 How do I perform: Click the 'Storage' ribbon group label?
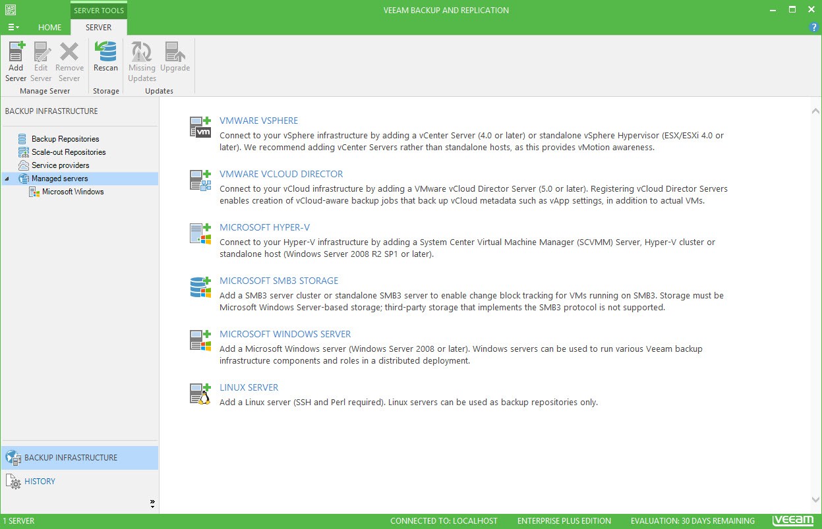(x=106, y=91)
